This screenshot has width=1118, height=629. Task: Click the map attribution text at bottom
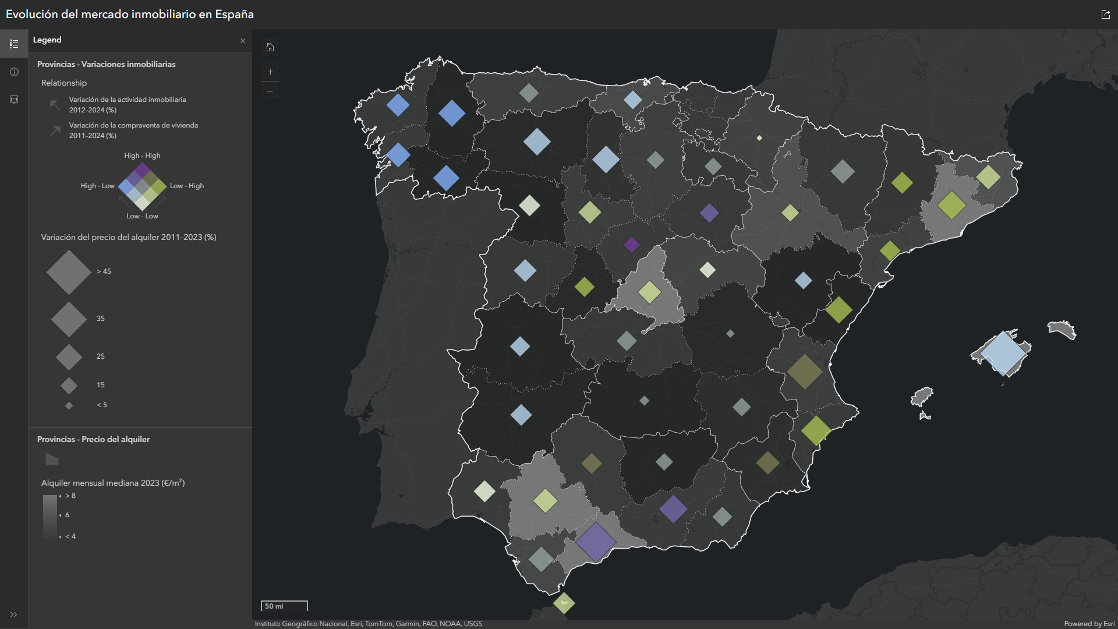[369, 623]
